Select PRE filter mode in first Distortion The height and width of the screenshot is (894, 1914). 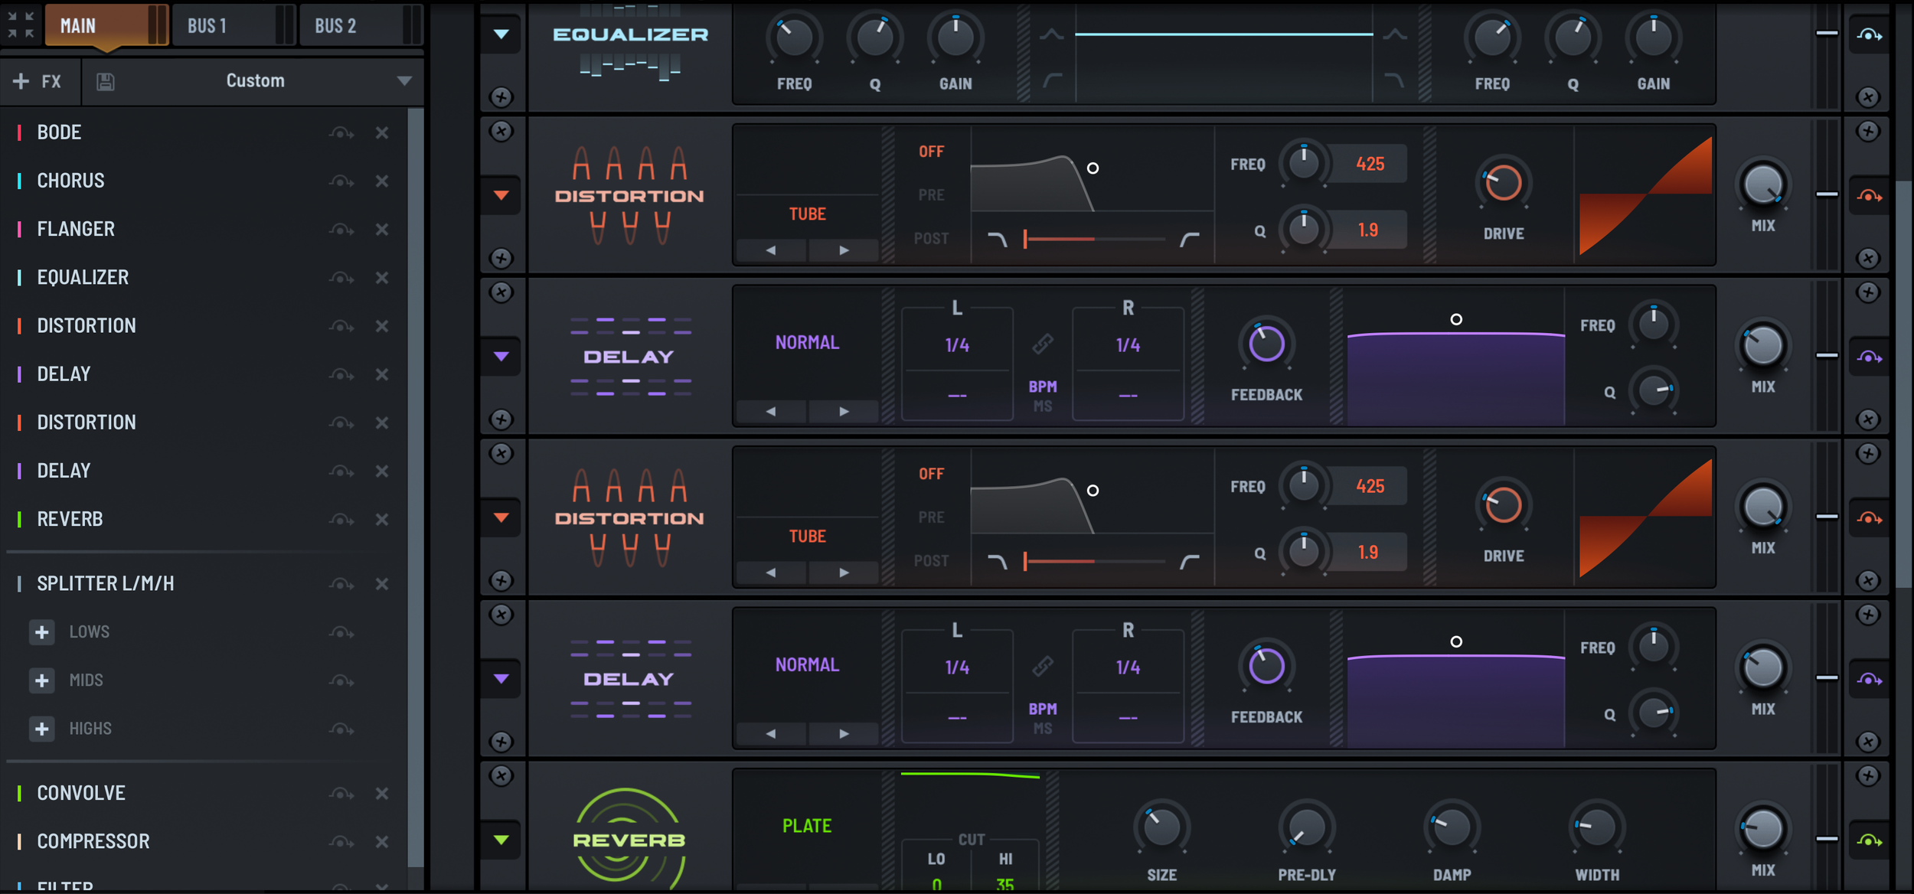click(931, 195)
